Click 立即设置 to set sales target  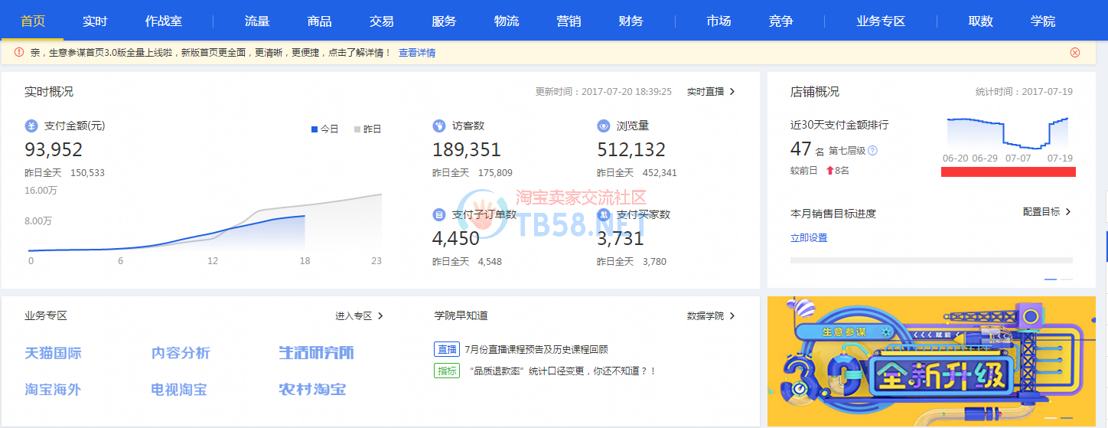click(x=809, y=238)
